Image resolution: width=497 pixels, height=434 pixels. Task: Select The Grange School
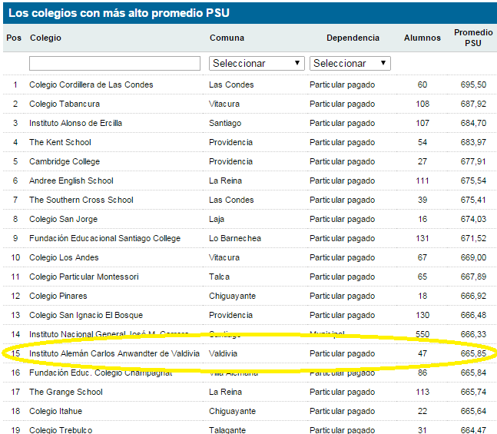tap(66, 392)
